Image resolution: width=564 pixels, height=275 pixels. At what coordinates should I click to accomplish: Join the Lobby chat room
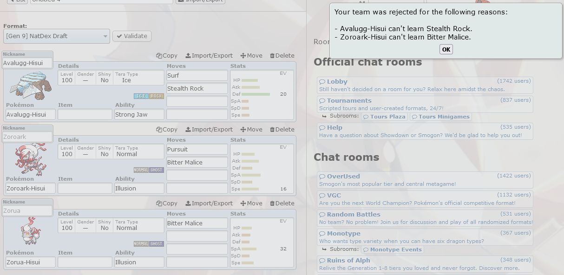point(425,85)
